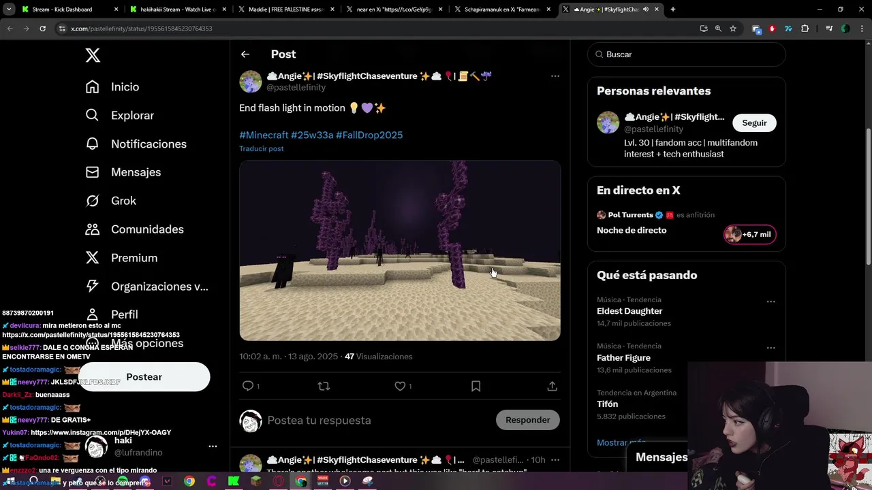
Task: Switch to hakihakii Stream tab
Action: point(177,10)
